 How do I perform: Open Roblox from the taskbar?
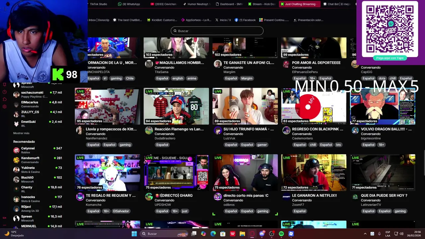pyautogui.click(x=291, y=234)
